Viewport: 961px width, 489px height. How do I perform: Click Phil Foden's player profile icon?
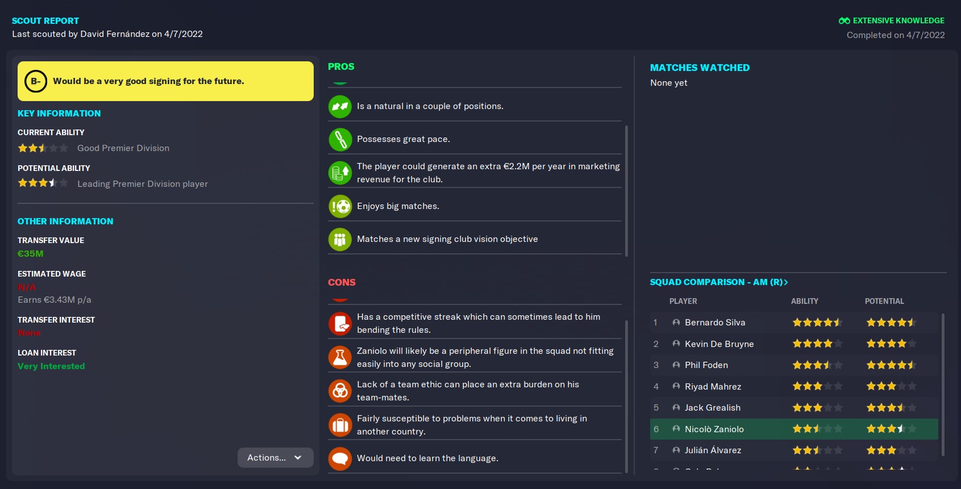[676, 365]
